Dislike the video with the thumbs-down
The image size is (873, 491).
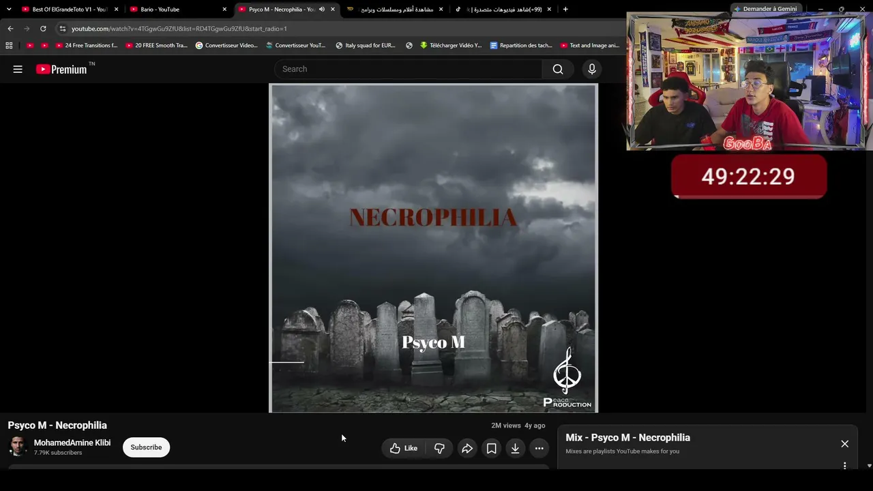pos(439,448)
